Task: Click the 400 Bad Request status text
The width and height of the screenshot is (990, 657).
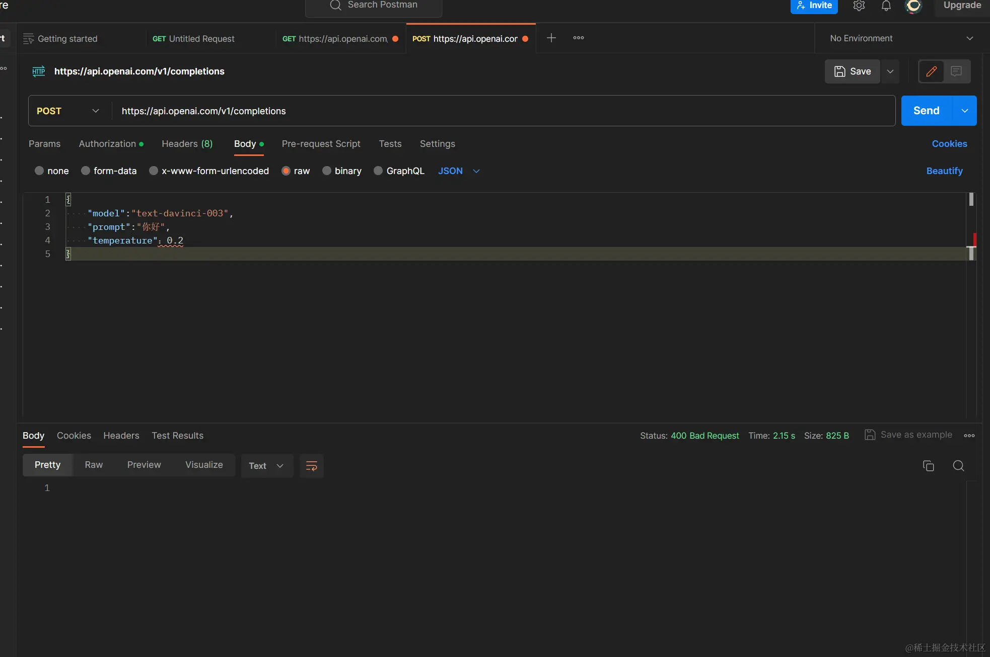Action: [x=704, y=436]
